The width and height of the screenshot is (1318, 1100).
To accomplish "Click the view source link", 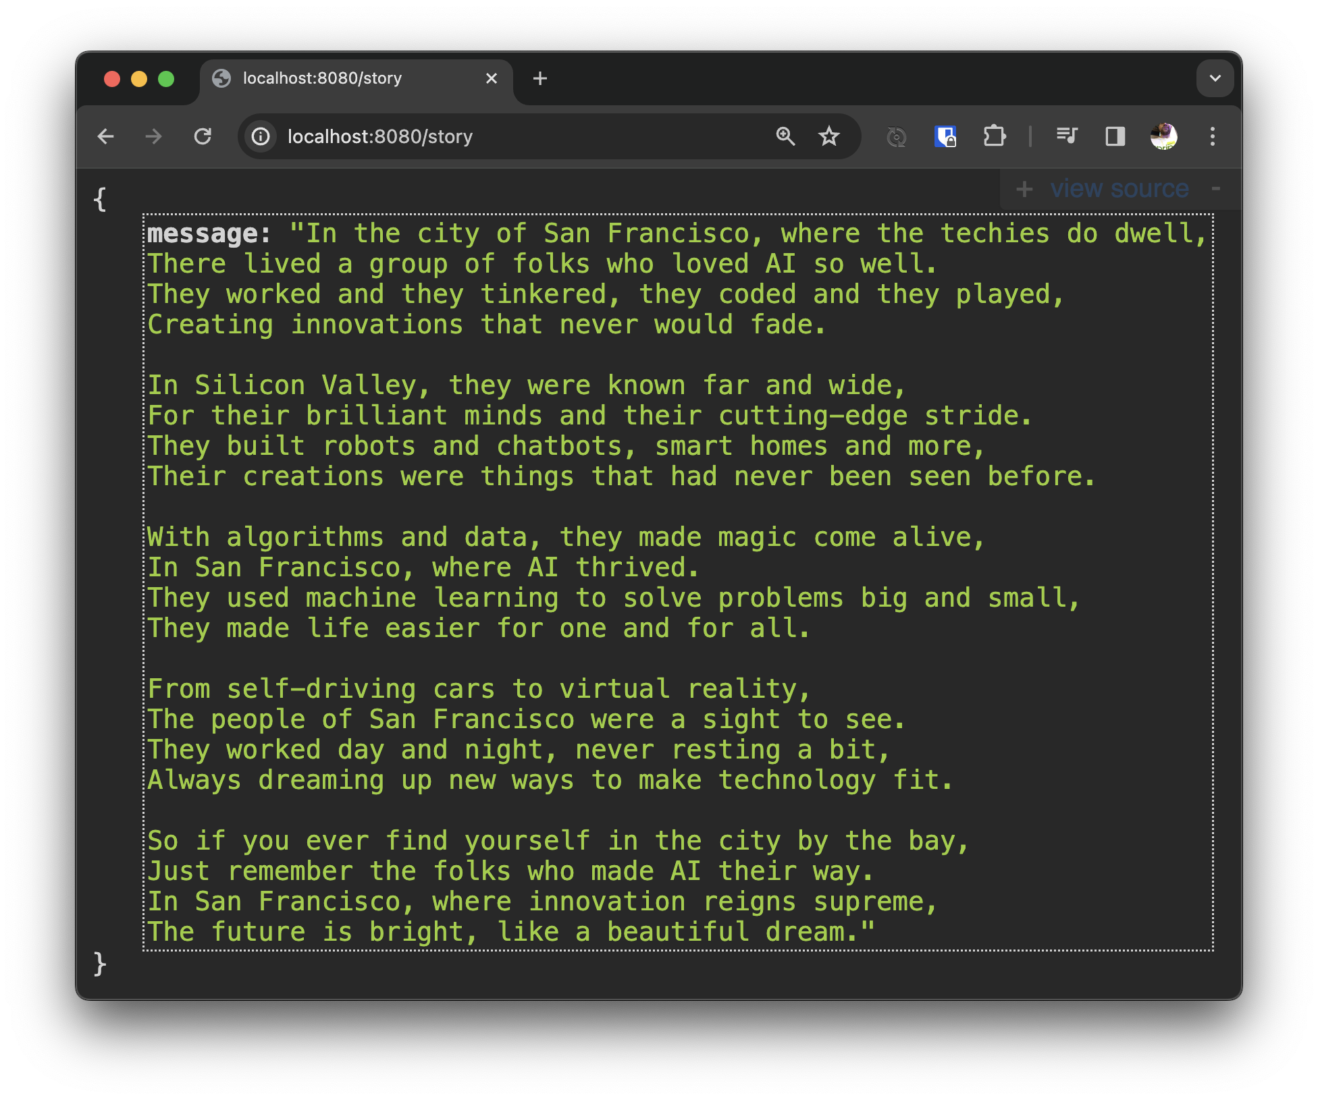I will tap(1119, 189).
